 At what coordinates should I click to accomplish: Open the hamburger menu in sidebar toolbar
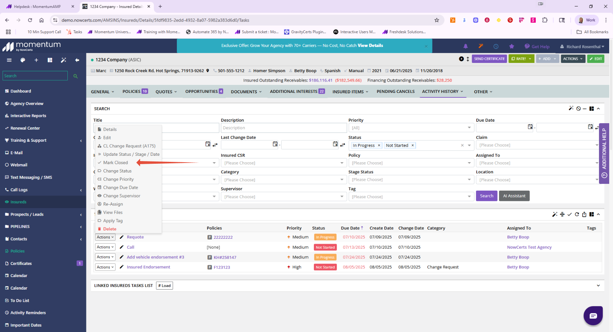[9, 60]
